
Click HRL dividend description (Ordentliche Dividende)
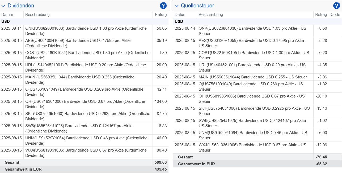point(86,68)
